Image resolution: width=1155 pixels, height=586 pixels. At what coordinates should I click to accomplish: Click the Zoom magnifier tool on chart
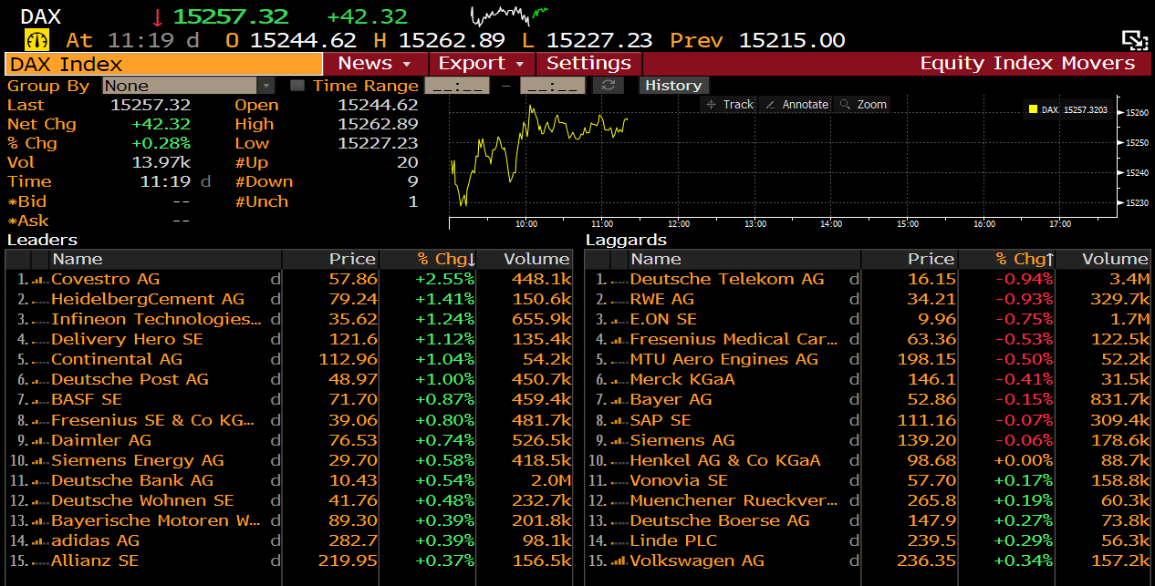tap(863, 105)
